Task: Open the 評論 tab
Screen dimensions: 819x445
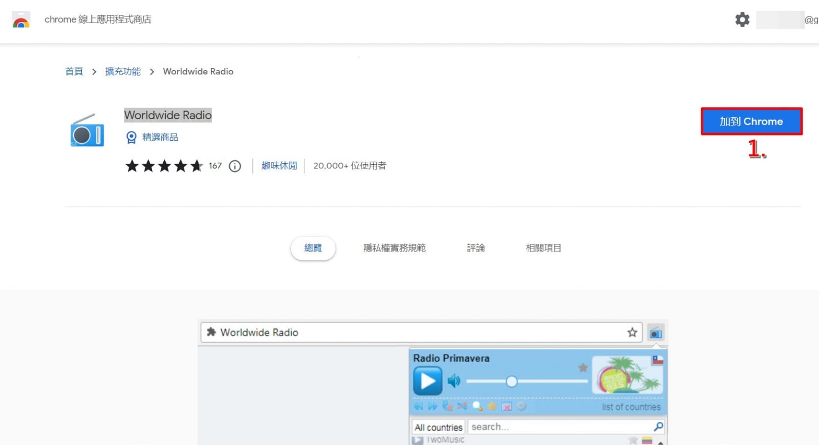Action: (x=476, y=248)
